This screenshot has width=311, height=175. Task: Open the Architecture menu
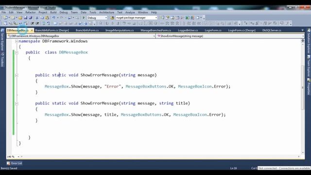(x=106, y=12)
